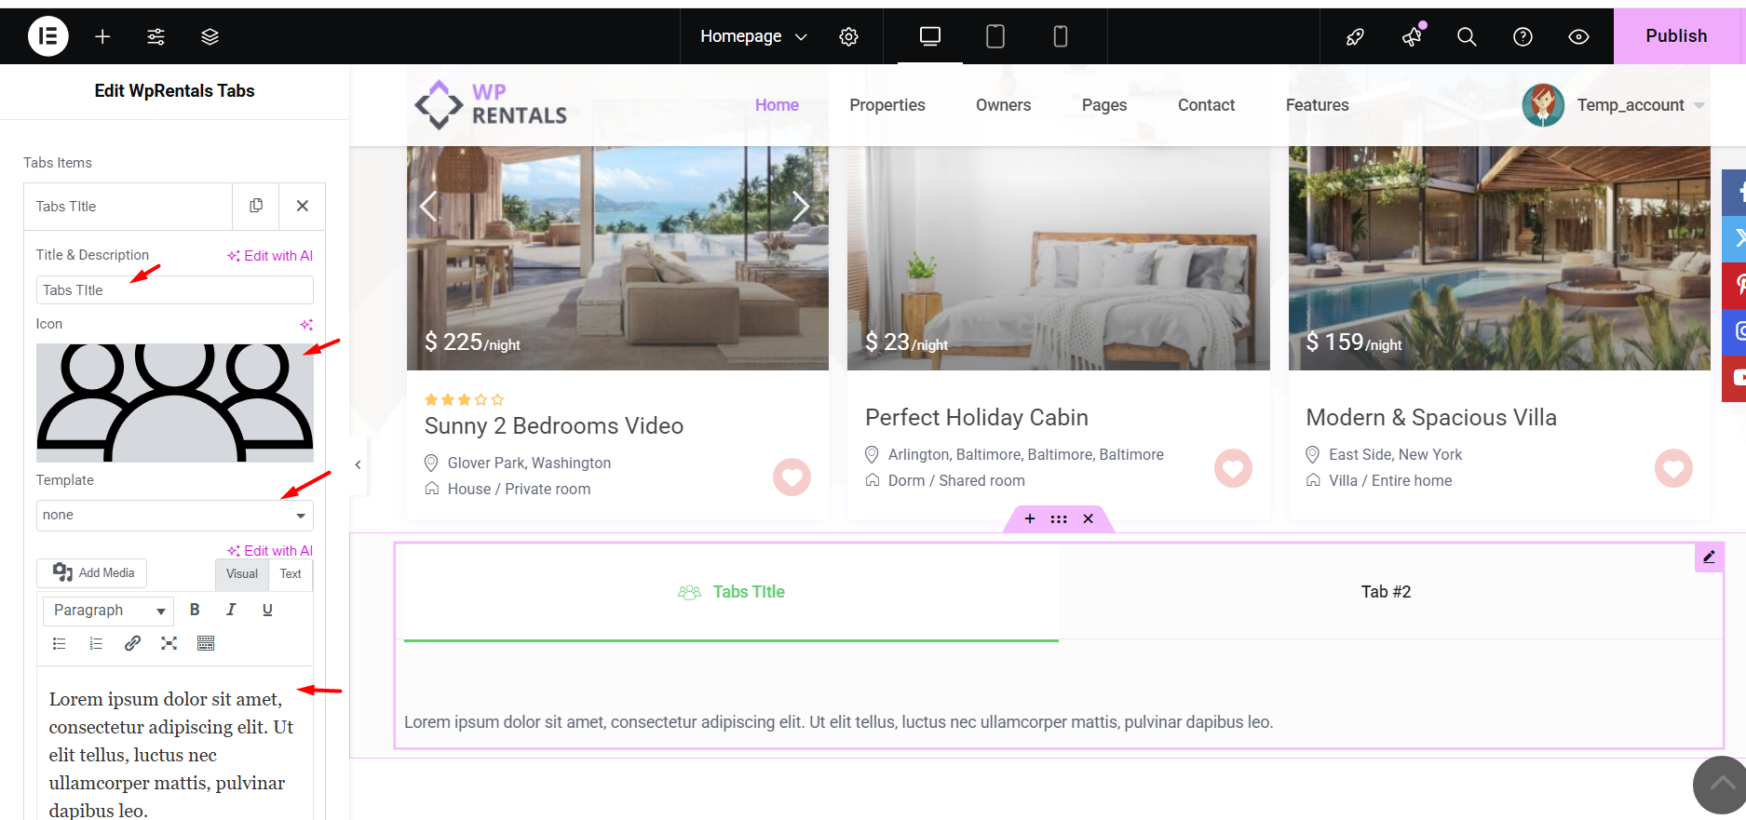The height and width of the screenshot is (820, 1746).
Task: Choose a new icon from the preview
Action: point(175,403)
